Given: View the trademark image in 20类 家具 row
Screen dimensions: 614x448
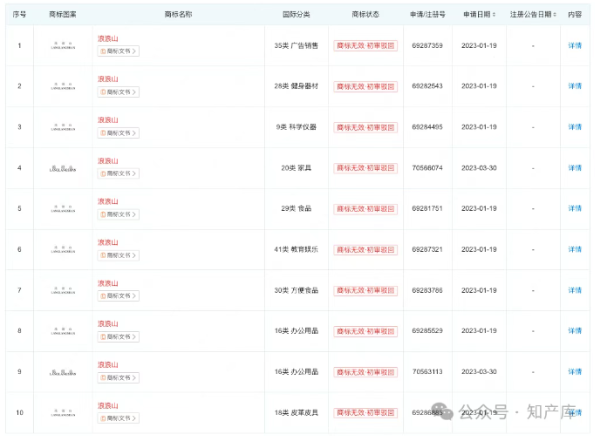Looking at the screenshot, I should click(x=63, y=167).
